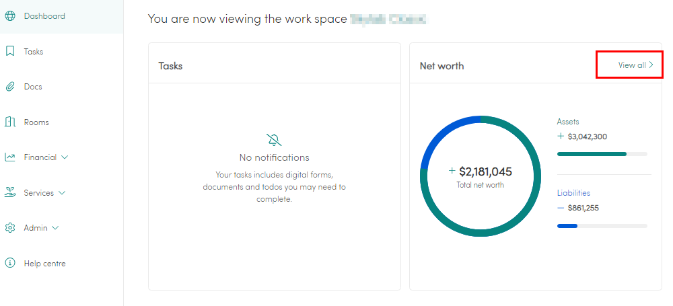This screenshot has height=306, width=673.
Task: Open the Tasks menu item
Action: [x=34, y=52]
